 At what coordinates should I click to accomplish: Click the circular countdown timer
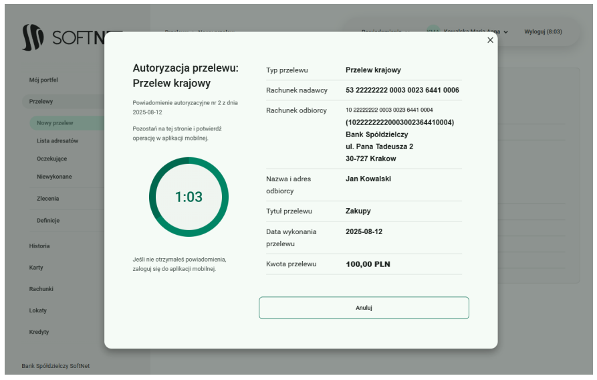(x=189, y=197)
